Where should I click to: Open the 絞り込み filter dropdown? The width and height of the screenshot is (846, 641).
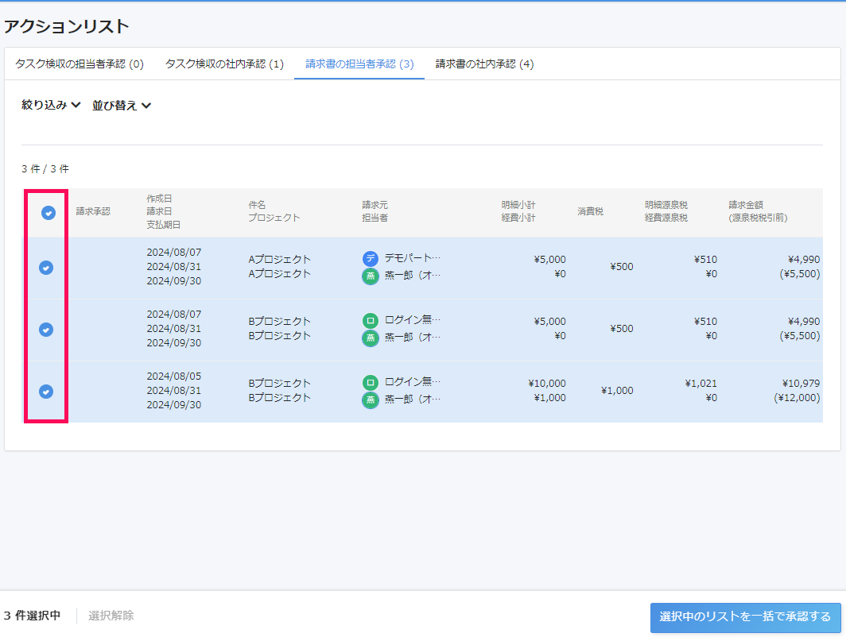[51, 105]
